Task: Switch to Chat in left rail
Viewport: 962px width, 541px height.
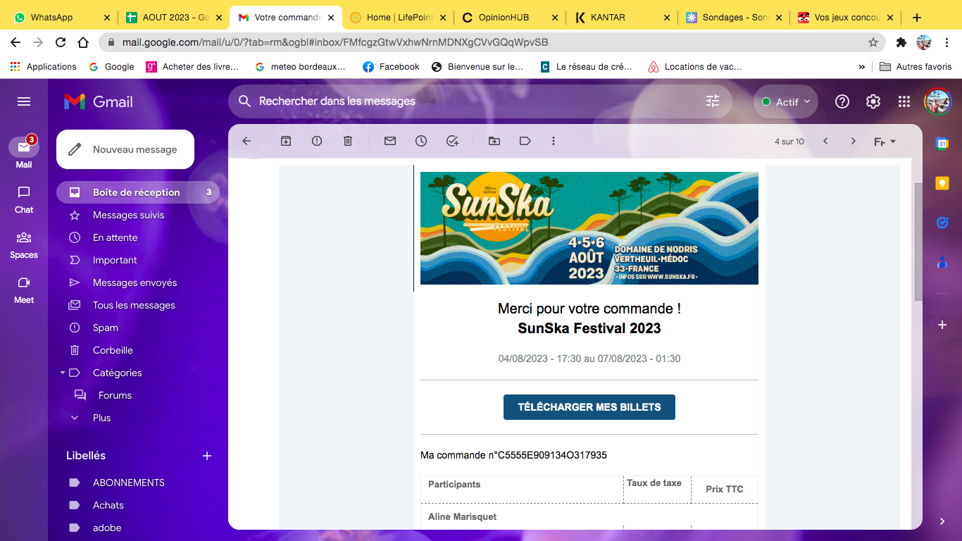Action: (24, 199)
